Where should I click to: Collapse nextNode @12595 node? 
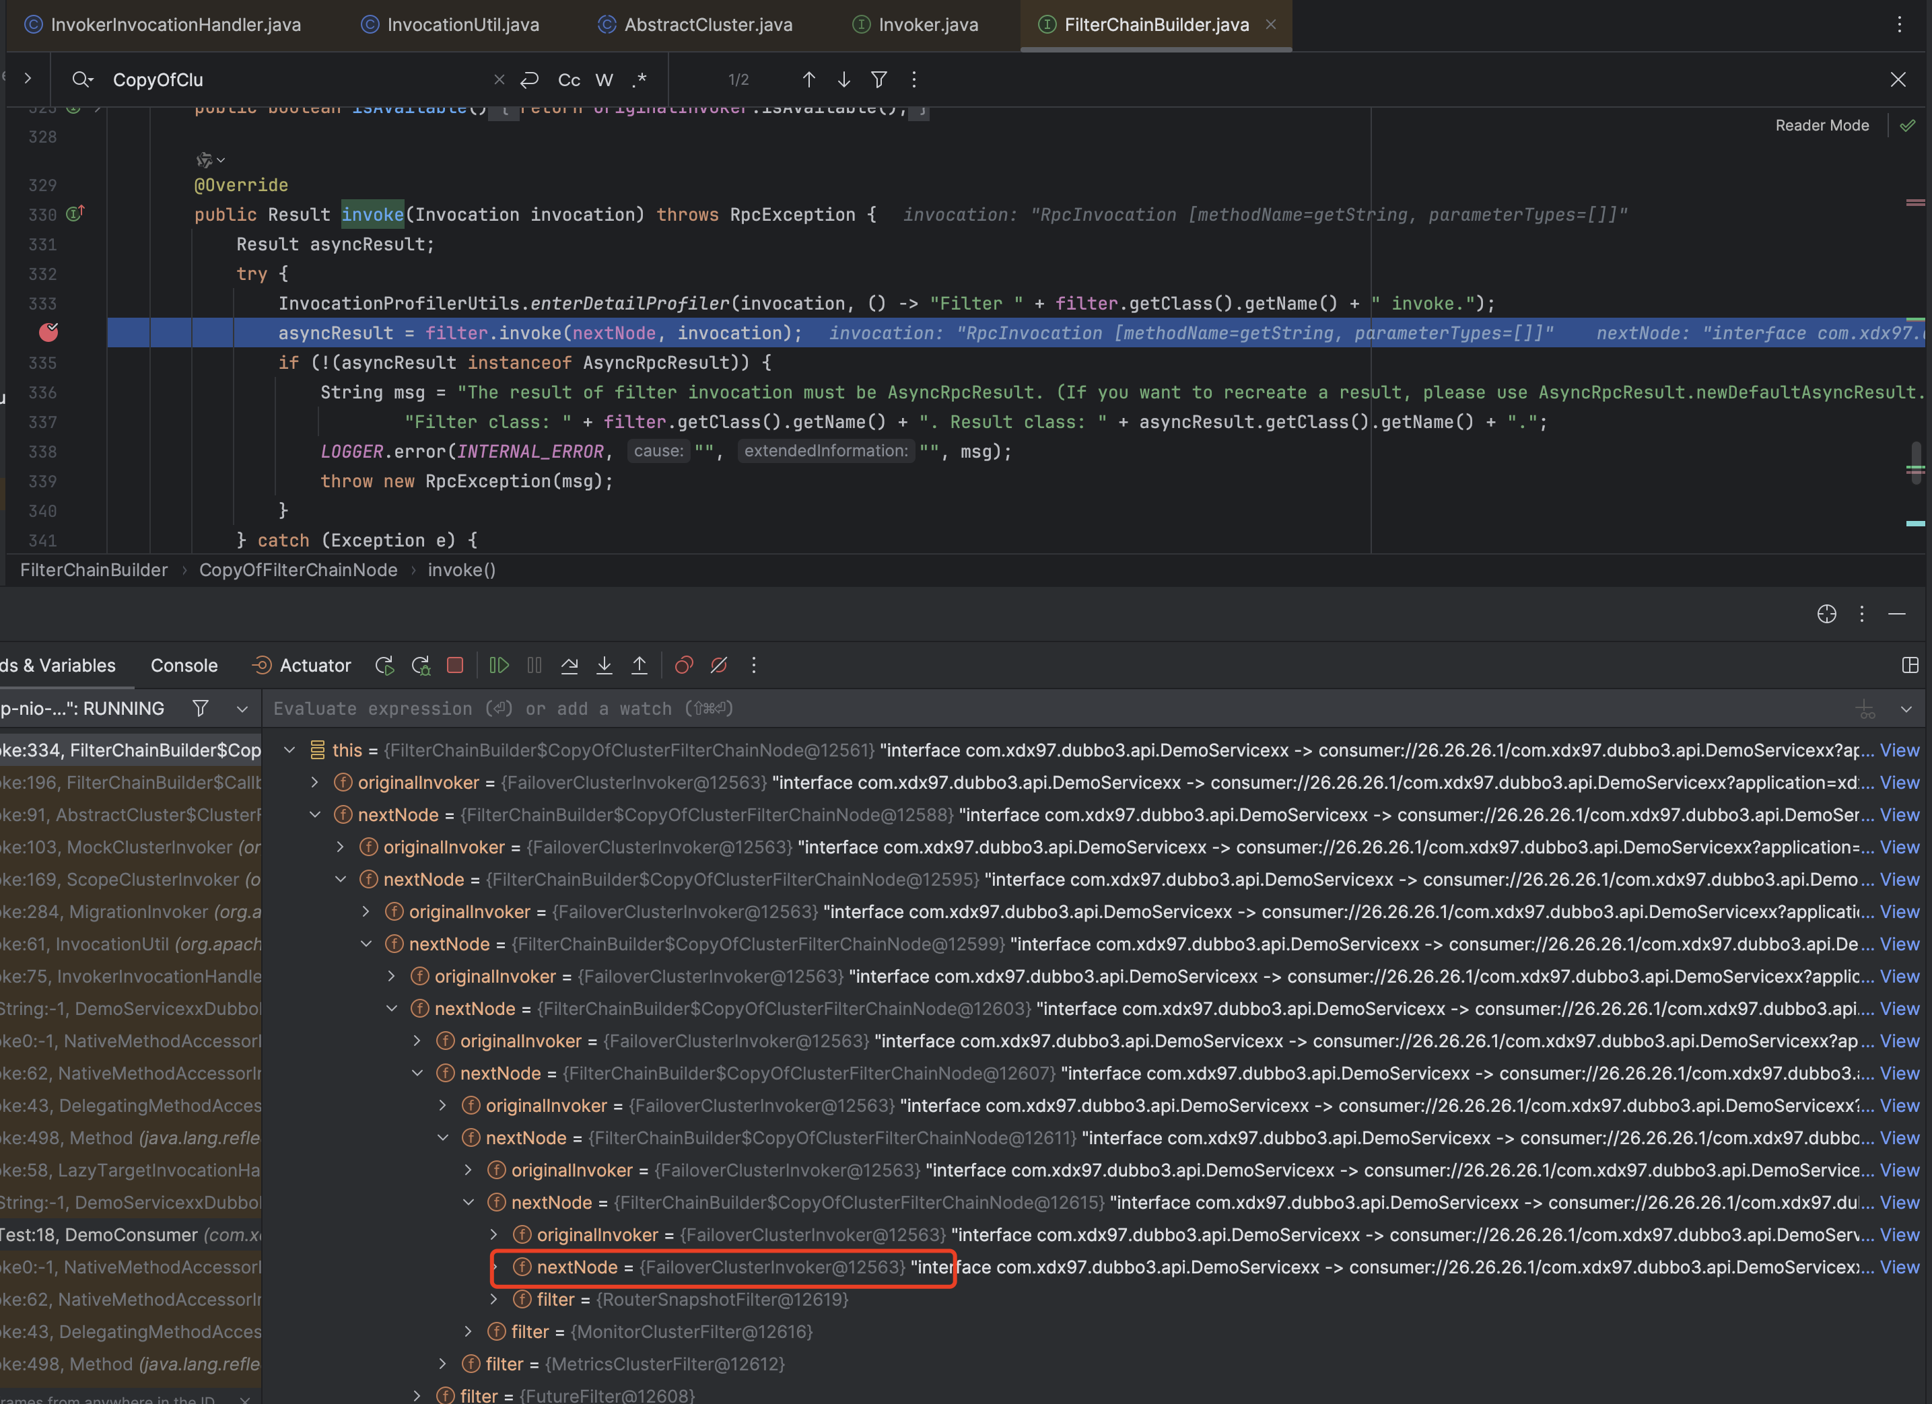pyautogui.click(x=341, y=879)
